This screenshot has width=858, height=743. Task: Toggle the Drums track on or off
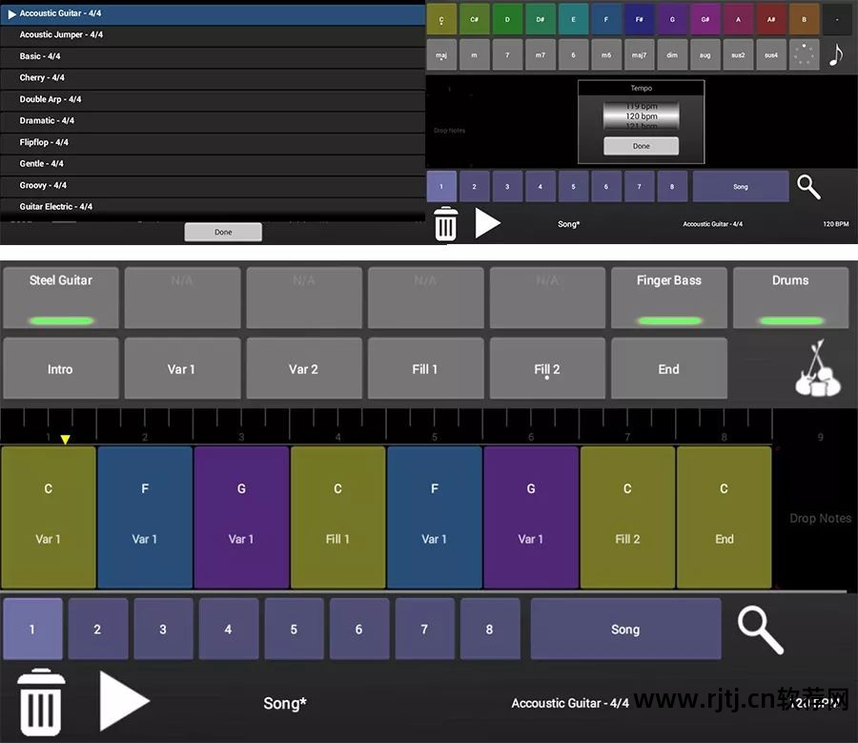pos(790,298)
